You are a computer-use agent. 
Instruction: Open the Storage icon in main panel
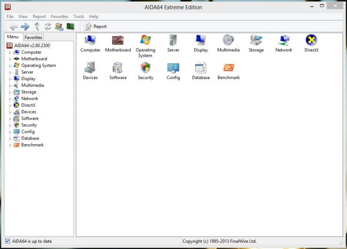pyautogui.click(x=256, y=40)
